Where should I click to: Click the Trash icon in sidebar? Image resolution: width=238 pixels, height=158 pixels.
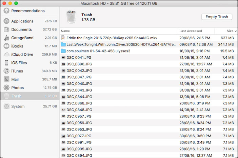coord(6,96)
